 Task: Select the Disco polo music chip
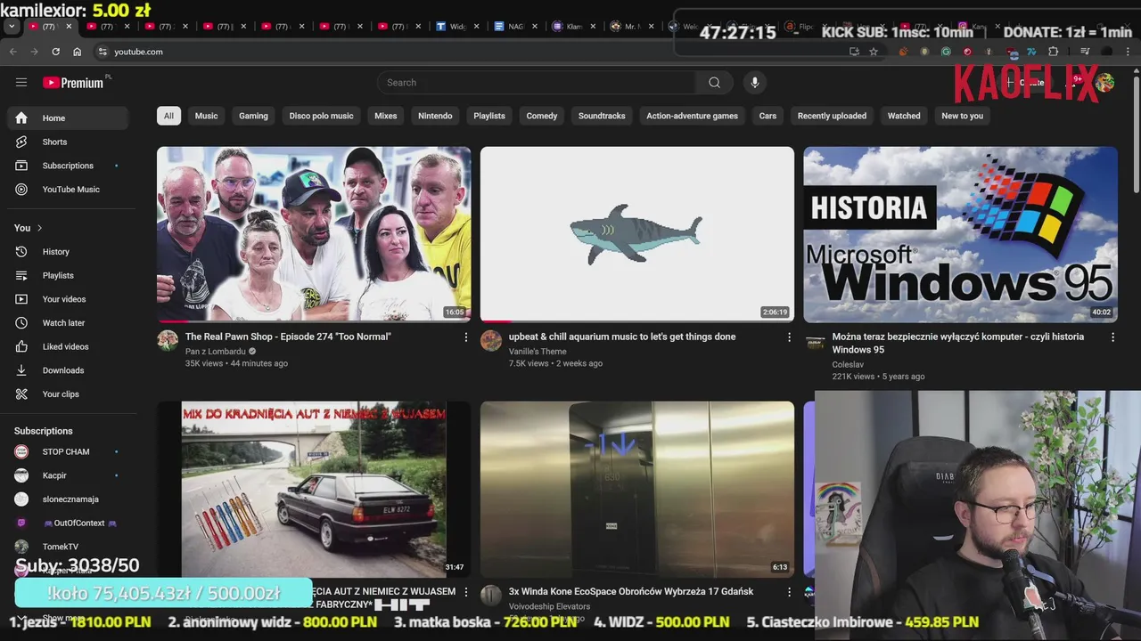(321, 116)
